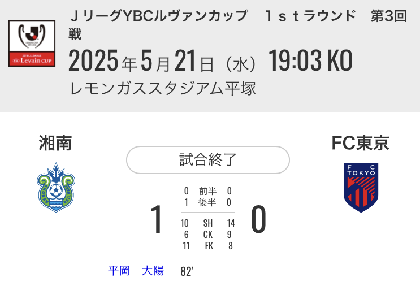Click the FC Tokyo team crest
The image size is (420, 299).
[361, 188]
